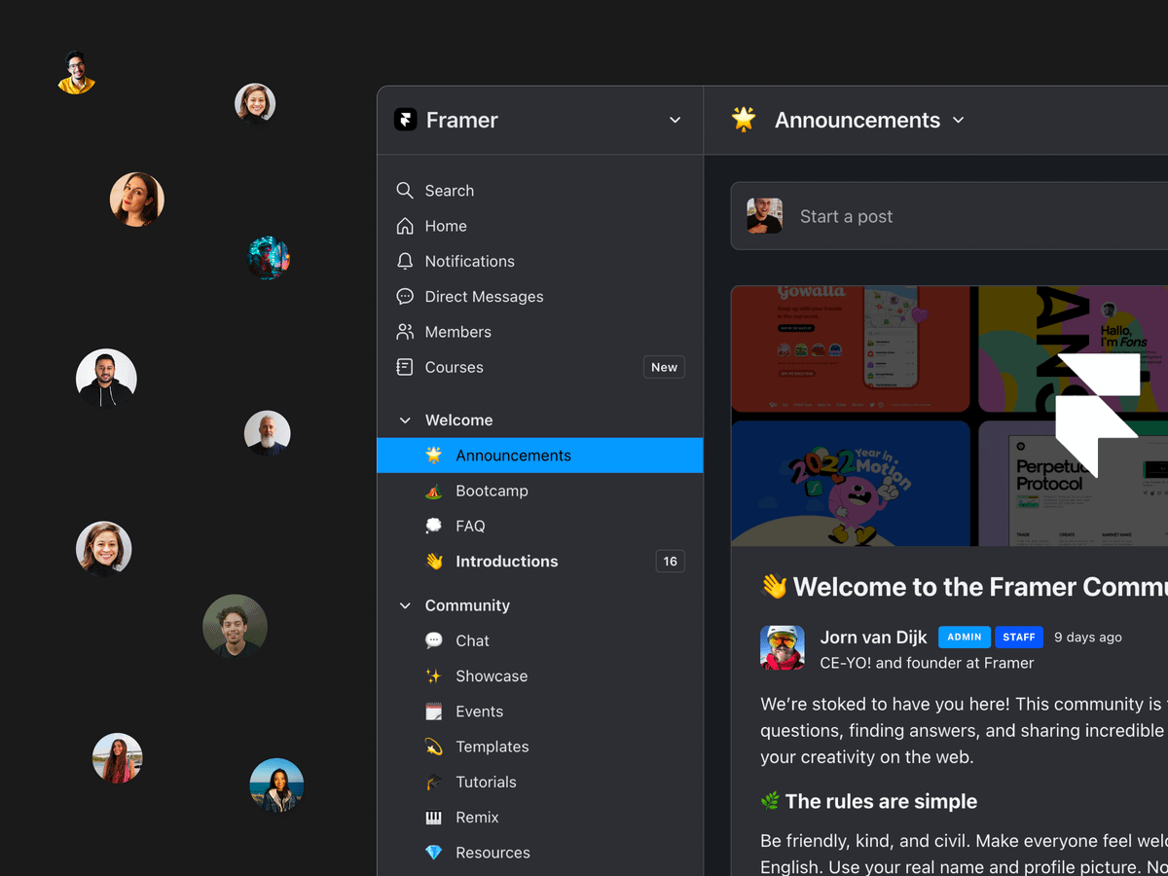Viewport: 1168px width, 876px height.
Task: Click the Remix piano keys icon
Action: coord(434,818)
